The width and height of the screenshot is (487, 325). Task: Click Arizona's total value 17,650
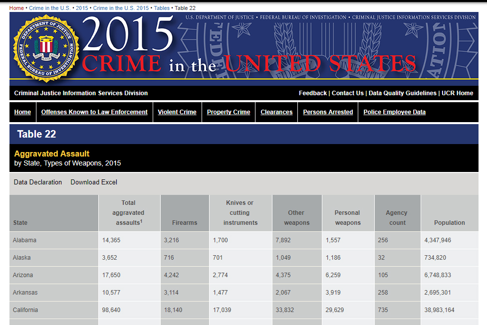(x=111, y=275)
